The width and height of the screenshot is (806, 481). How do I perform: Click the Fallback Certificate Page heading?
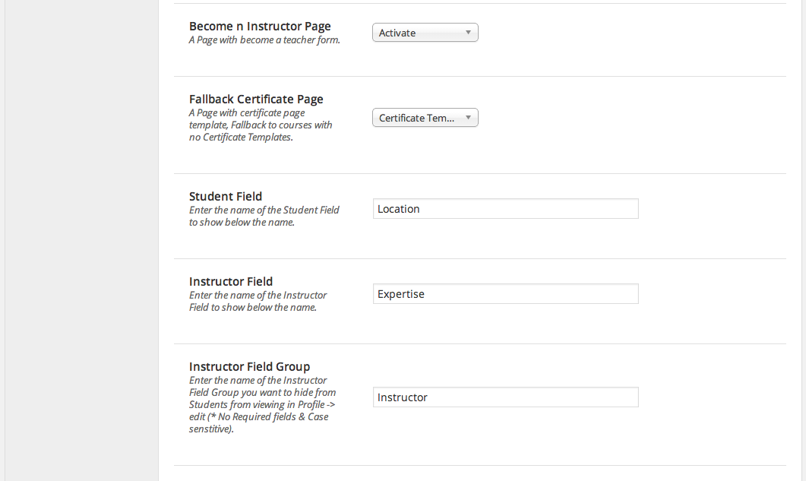256,100
